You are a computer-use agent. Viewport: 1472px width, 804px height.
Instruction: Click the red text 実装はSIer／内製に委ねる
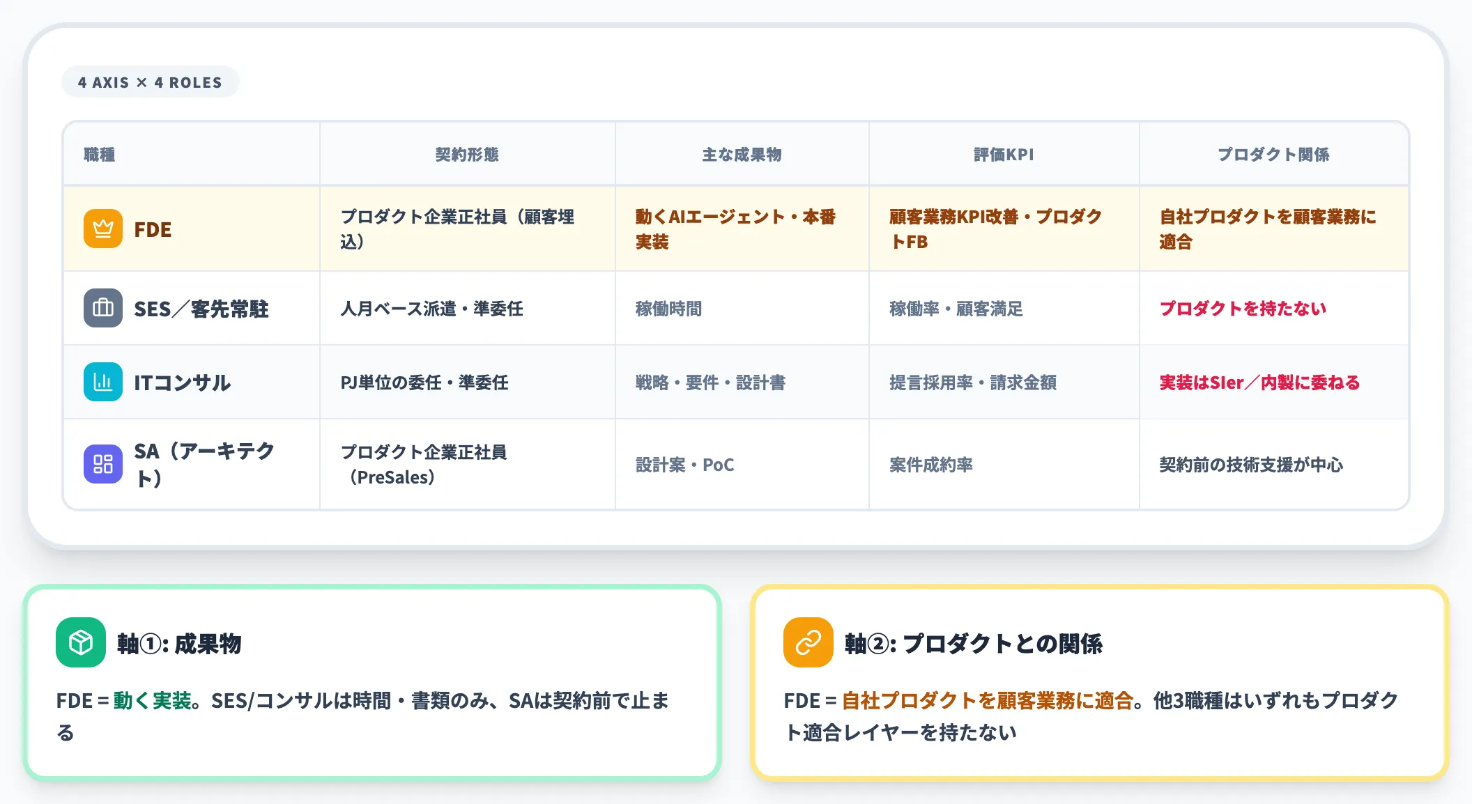pos(1259,382)
